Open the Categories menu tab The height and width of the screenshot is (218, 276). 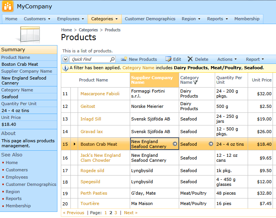pyautogui.click(x=105, y=19)
